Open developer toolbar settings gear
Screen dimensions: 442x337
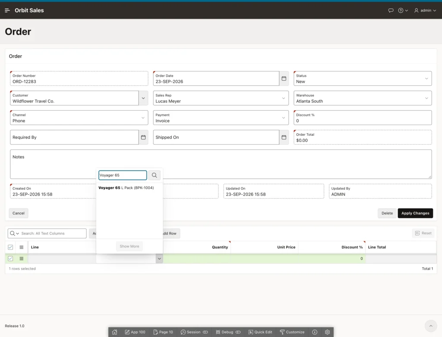[327, 332]
